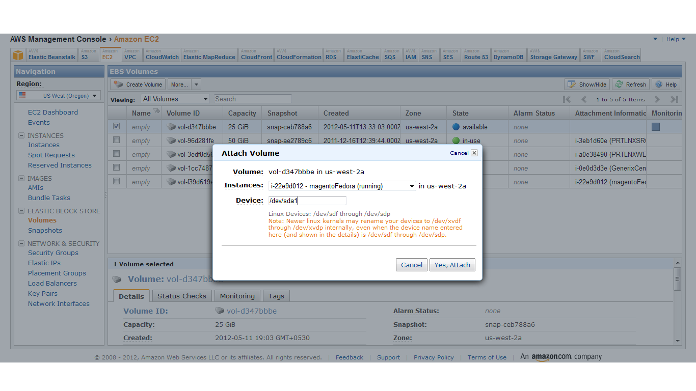Viewport: 696px width, 391px height.
Task: Go to last page of volumes
Action: click(x=674, y=99)
